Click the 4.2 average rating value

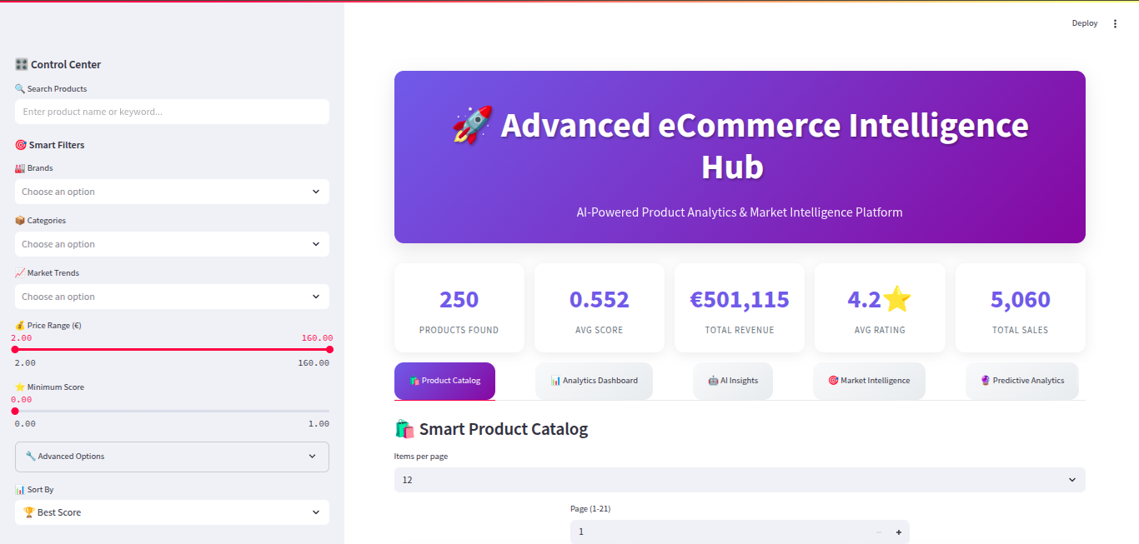pos(880,299)
